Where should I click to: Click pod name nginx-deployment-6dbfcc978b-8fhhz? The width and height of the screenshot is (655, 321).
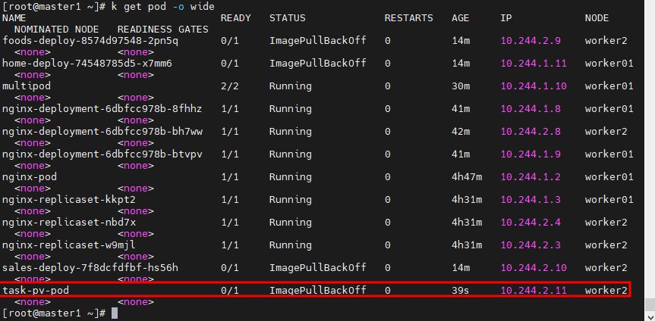[x=102, y=109]
